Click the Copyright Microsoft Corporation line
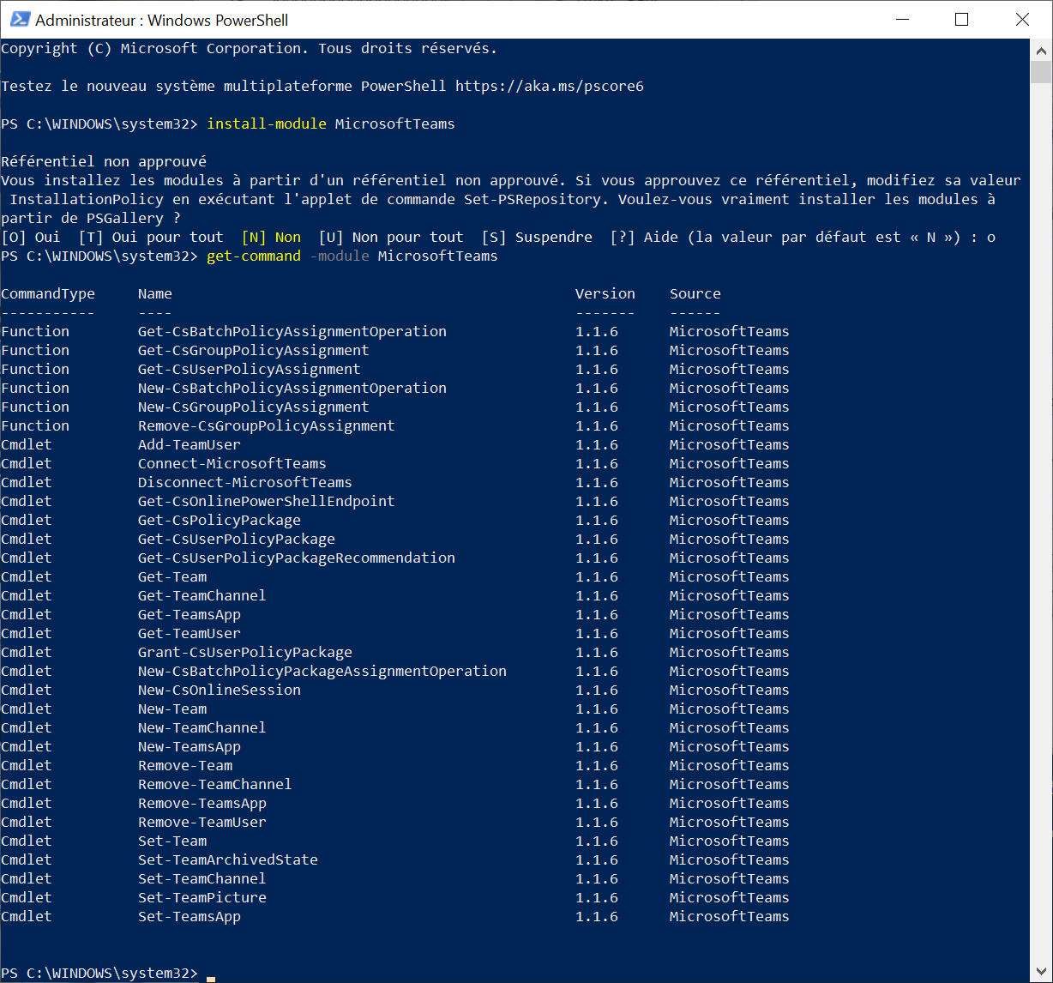Image resolution: width=1053 pixels, height=983 pixels. 250,48
